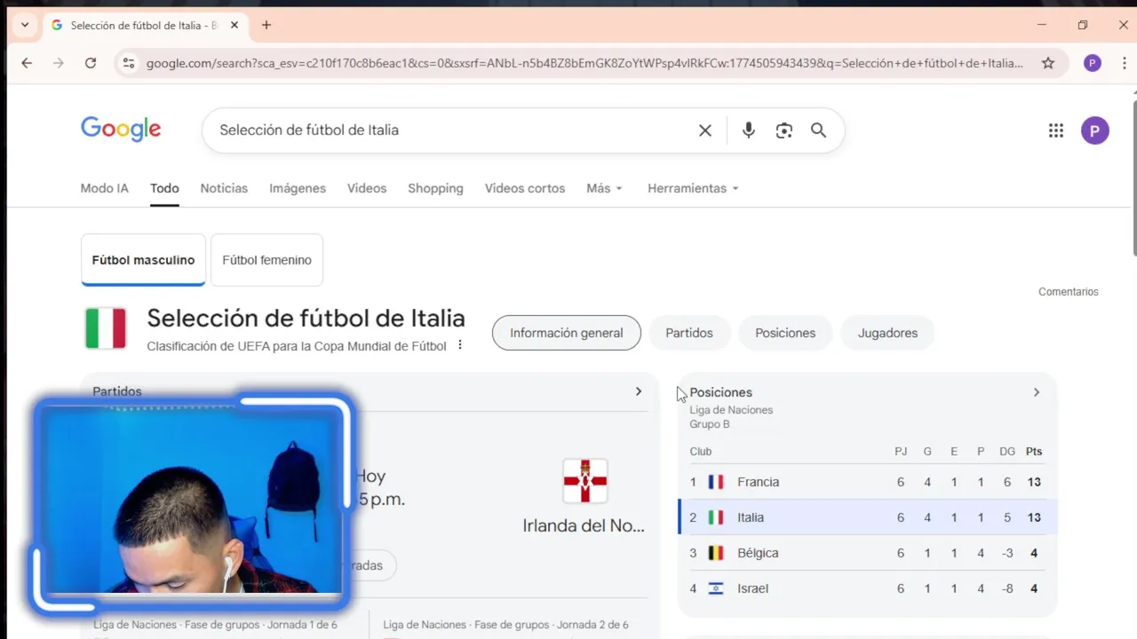Open site information icon in address bar
The height and width of the screenshot is (639, 1137).
tap(129, 63)
